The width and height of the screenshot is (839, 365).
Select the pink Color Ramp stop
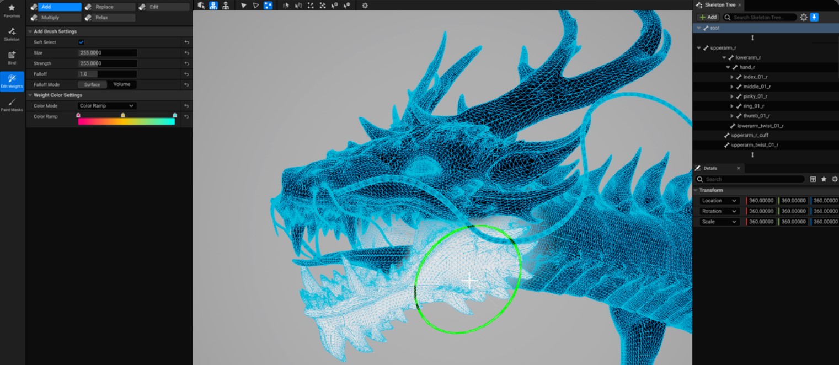pos(78,115)
